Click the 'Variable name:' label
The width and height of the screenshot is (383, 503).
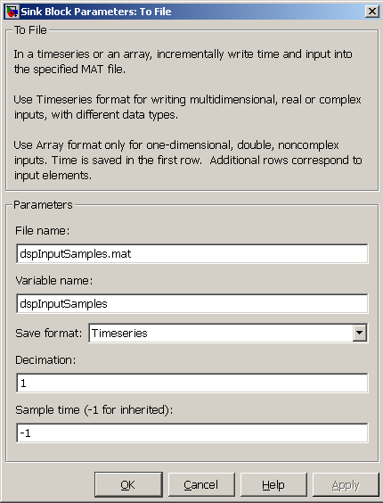pos(53,280)
